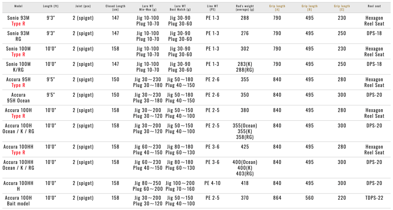Select the Accura 100HH H model name
Image resolution: width=393 pixels, height=210 pixels.
18,186
